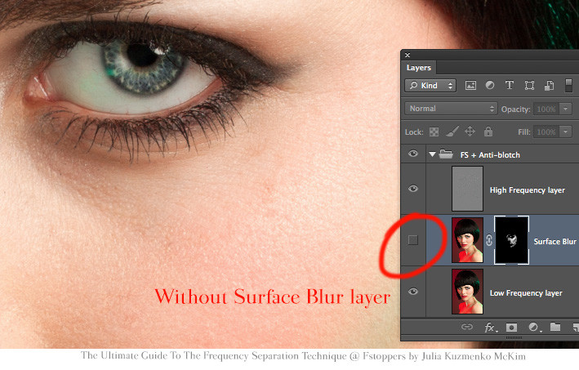The image size is (579, 370).
Task: Hide the Low Frequency layer
Action: pos(412,292)
